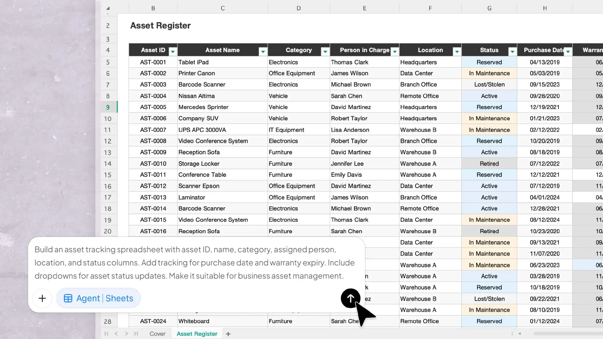Click the Nissan Altima cell
The height and width of the screenshot is (339, 603).
pos(223,96)
